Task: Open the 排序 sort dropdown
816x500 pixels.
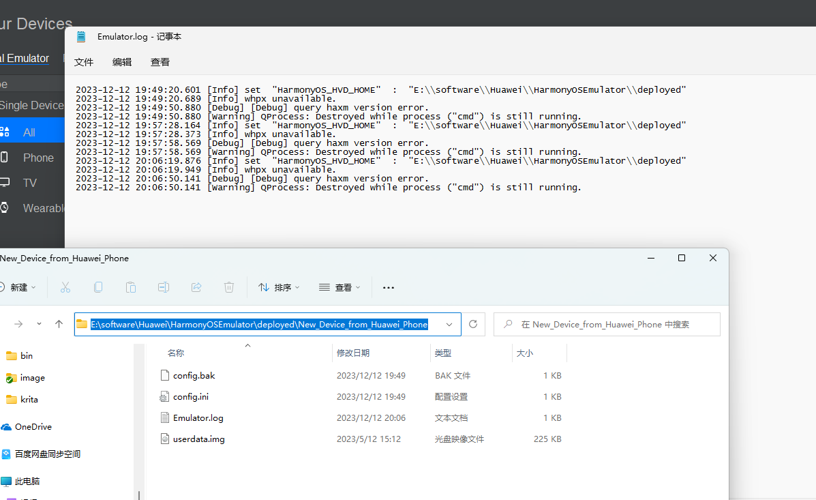Action: click(x=279, y=287)
